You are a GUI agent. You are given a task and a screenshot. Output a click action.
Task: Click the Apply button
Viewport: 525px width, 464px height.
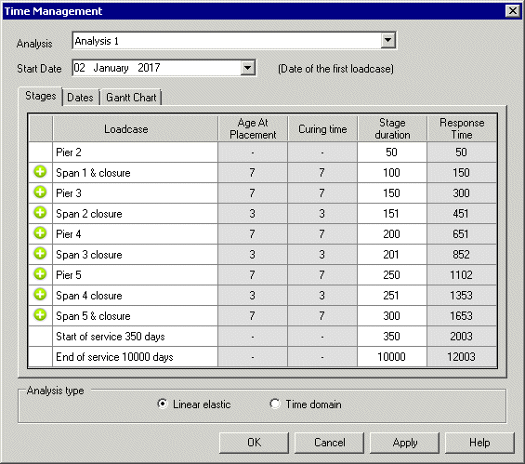click(x=405, y=443)
